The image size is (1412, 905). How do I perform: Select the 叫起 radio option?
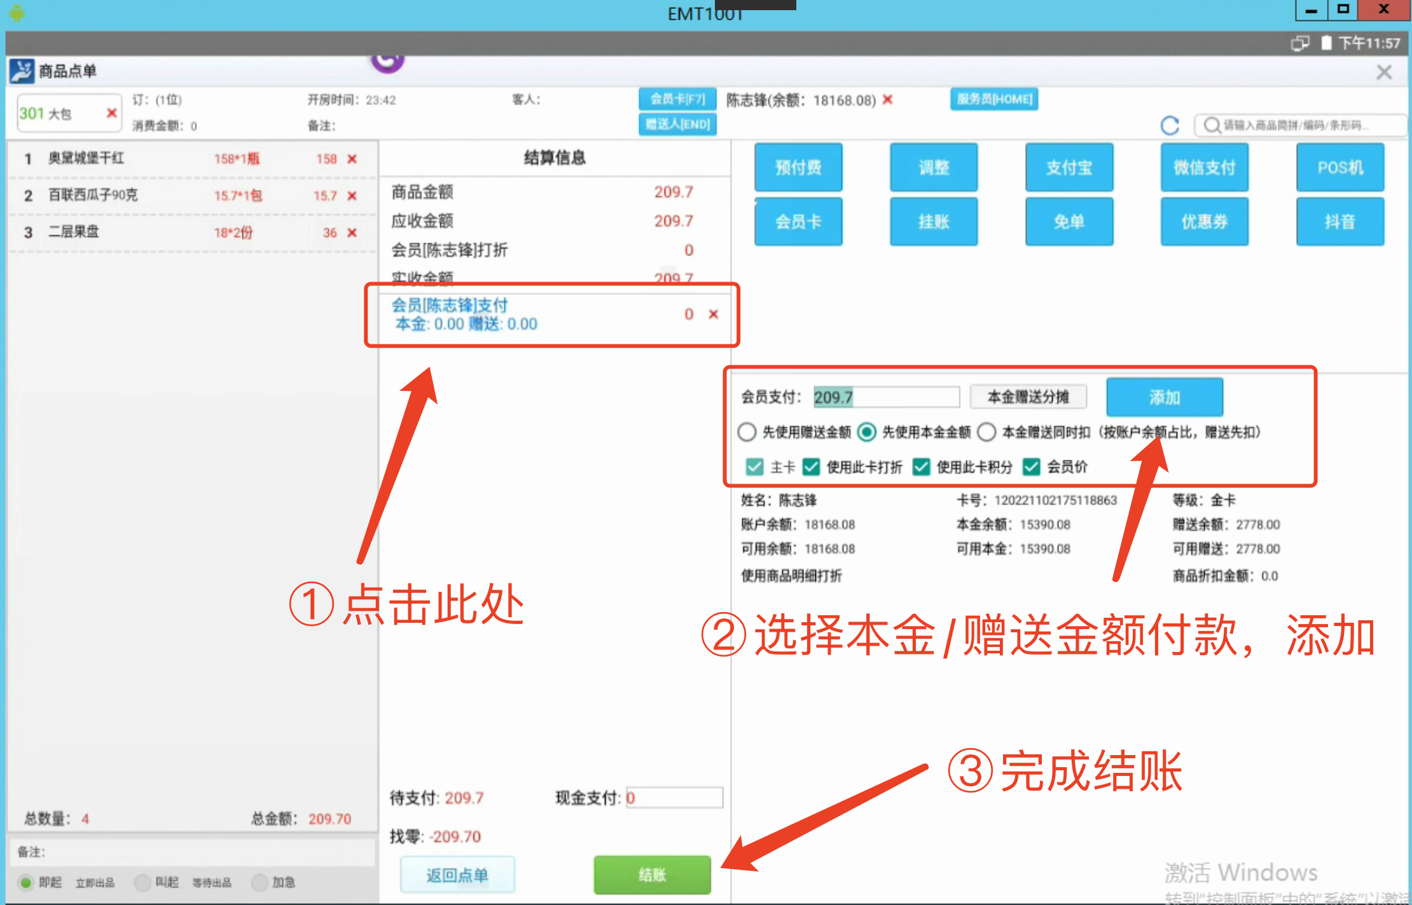coord(142,882)
